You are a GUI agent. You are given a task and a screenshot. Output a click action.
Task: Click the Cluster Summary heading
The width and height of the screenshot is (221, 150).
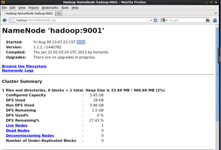pos(22,82)
